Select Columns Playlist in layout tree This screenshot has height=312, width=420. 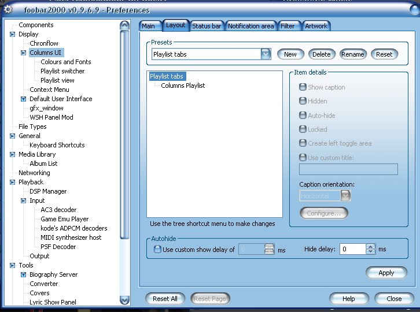point(183,86)
